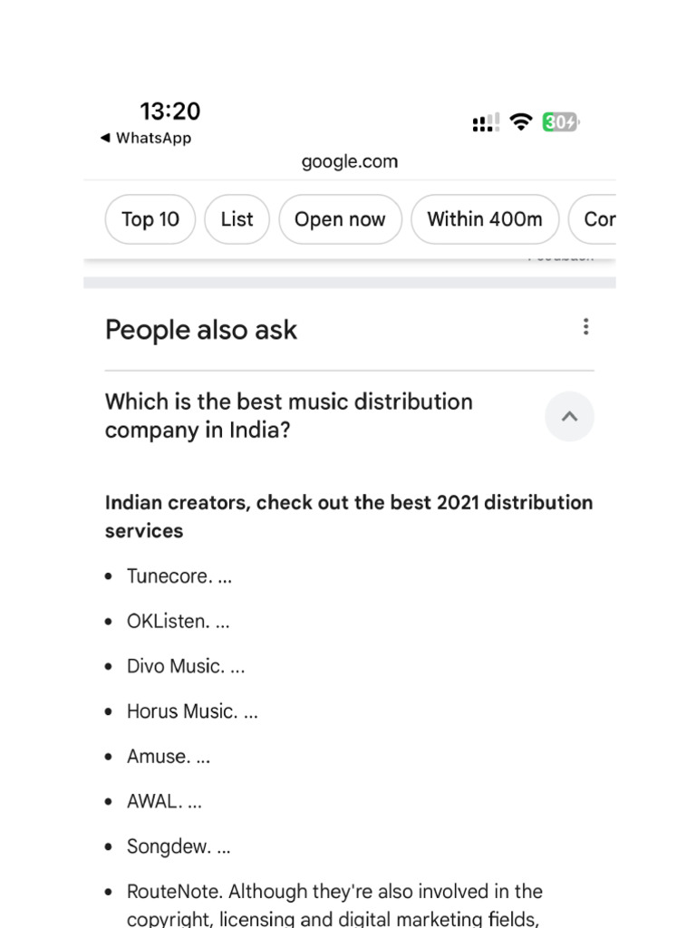Select the Top 10 filter chip
This screenshot has width=696, height=928.
(x=150, y=219)
